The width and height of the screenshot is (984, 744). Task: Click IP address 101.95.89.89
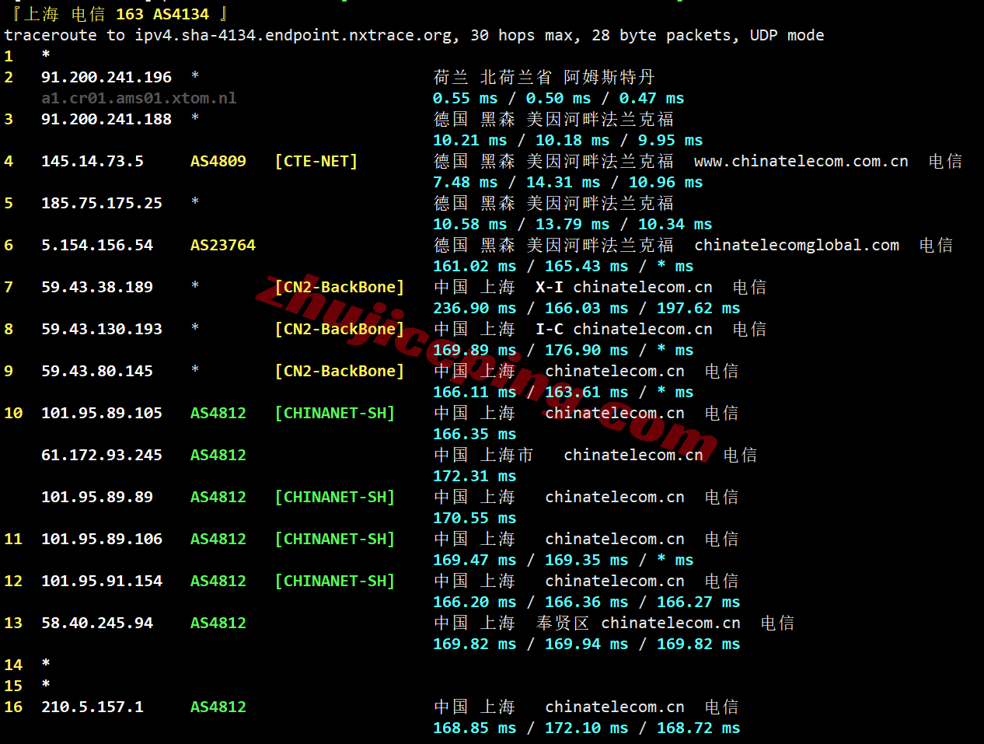tap(97, 497)
